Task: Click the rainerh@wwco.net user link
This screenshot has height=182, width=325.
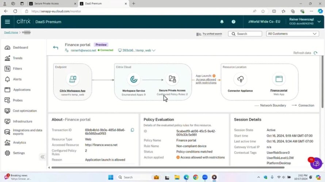Action: [x=83, y=50]
